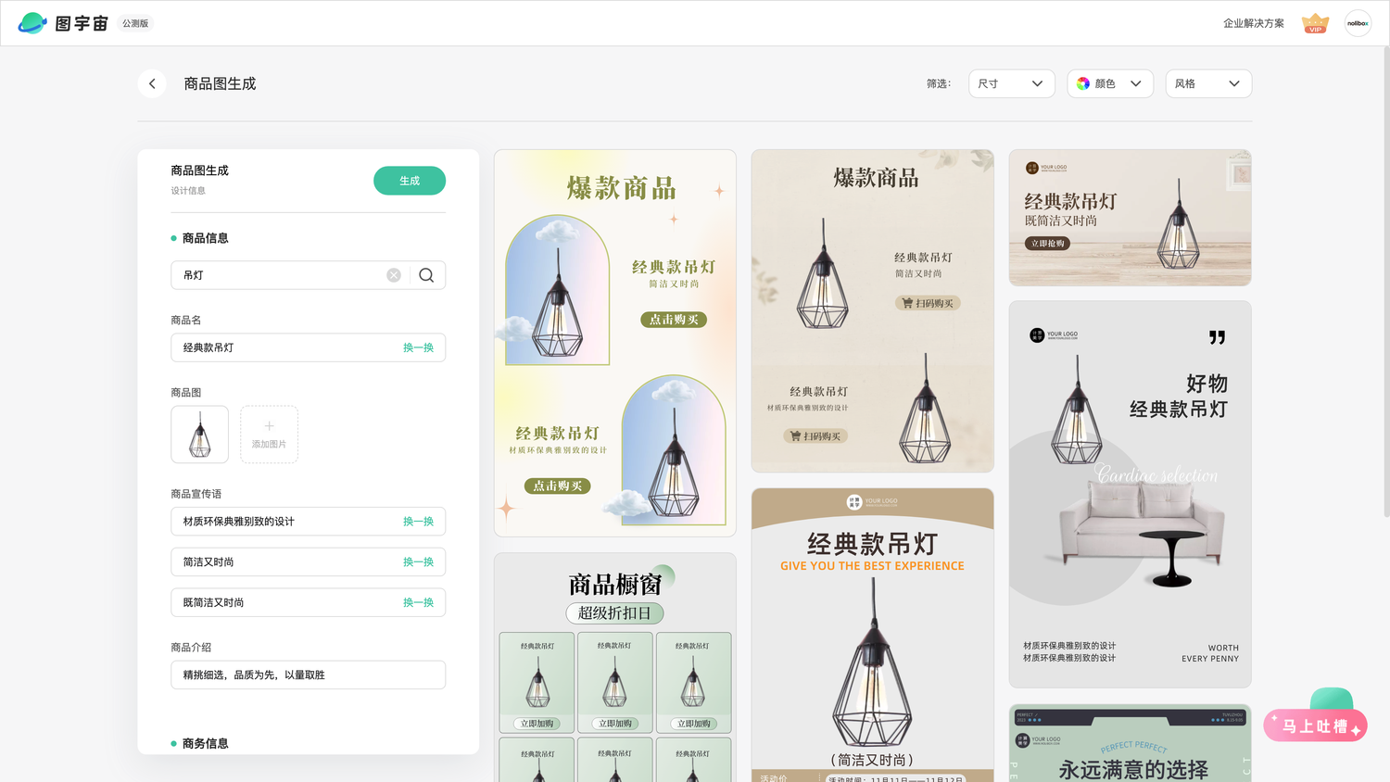The image size is (1390, 782).
Task: Open the wide 经典款吊灯 banner template
Action: click(x=1130, y=218)
